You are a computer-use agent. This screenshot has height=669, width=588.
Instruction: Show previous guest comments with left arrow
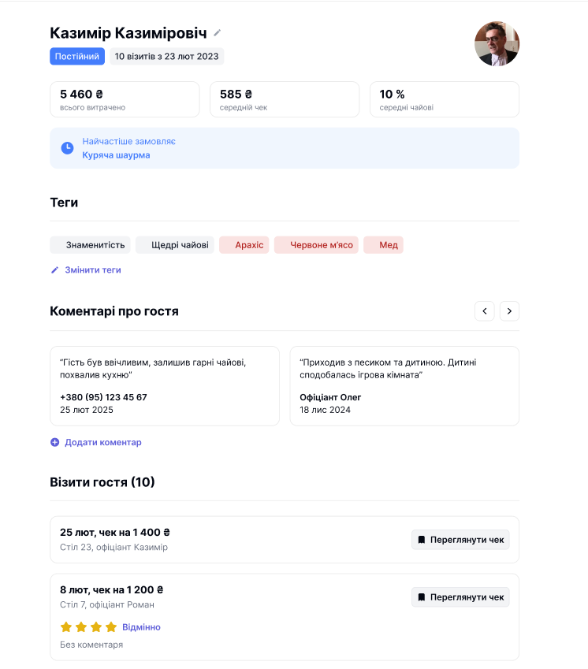[484, 311]
